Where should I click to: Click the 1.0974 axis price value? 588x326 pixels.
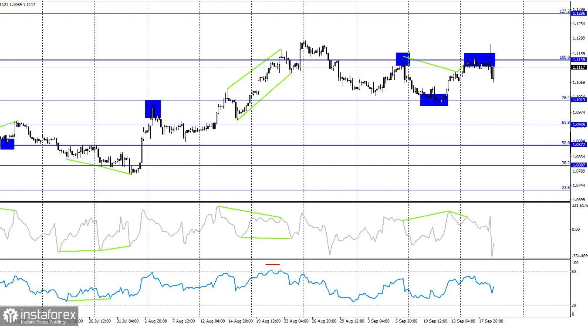pos(579,112)
